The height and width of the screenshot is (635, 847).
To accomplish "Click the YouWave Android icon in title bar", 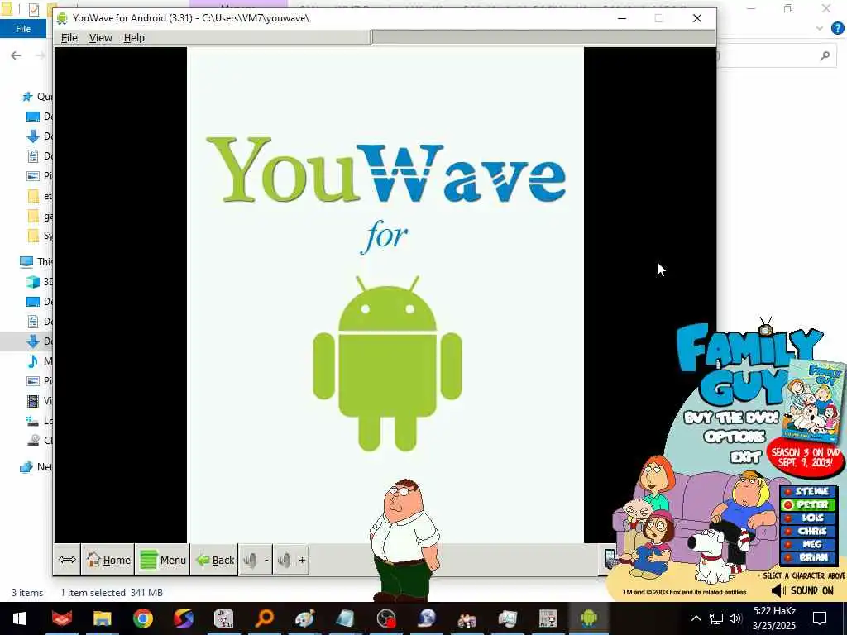I will click(x=62, y=18).
